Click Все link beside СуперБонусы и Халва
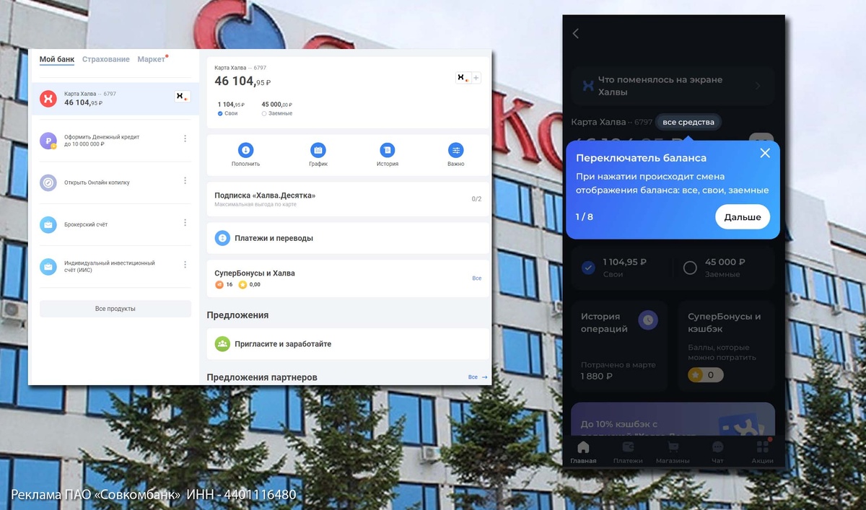Viewport: 866px width, 510px height. click(x=477, y=278)
